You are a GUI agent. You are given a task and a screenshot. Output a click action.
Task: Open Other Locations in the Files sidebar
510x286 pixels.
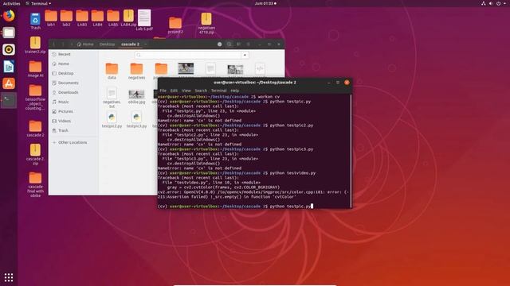click(x=73, y=142)
